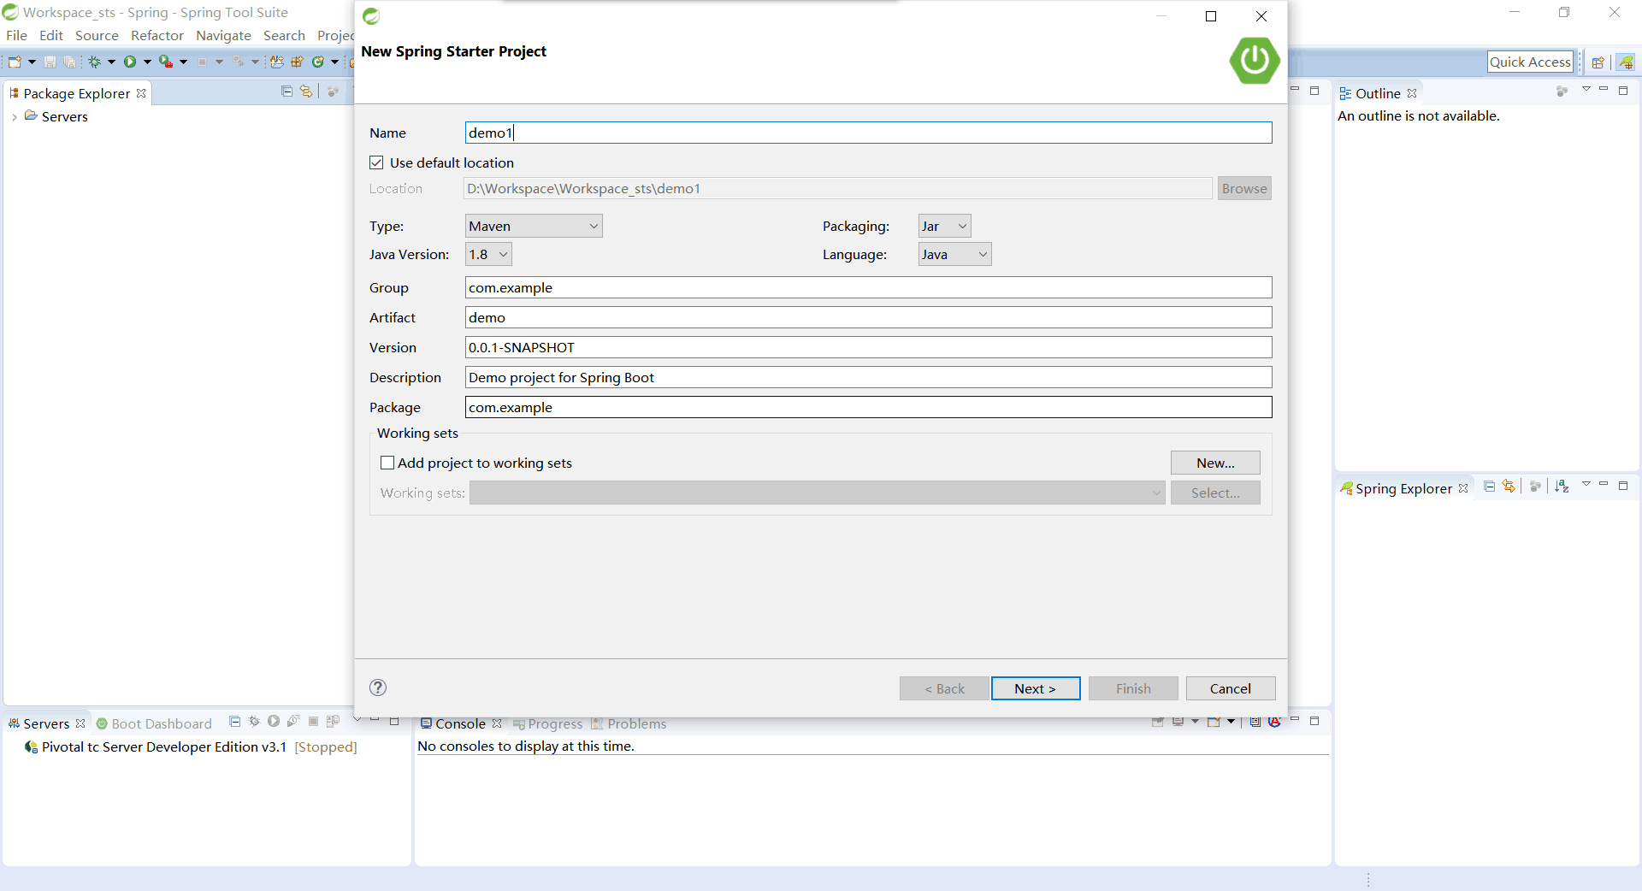Open the Debug dropdown arrow in toolbar
1642x891 pixels.
111,62
